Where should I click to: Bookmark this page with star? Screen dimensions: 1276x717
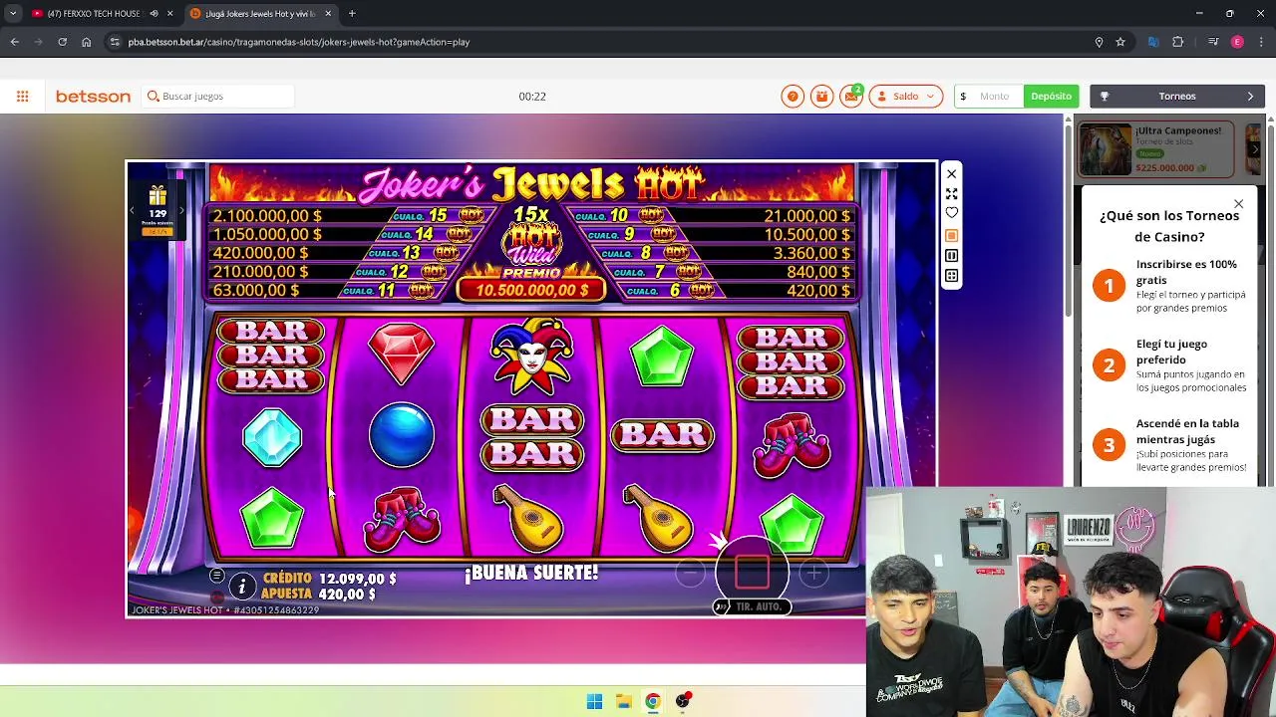1120,42
